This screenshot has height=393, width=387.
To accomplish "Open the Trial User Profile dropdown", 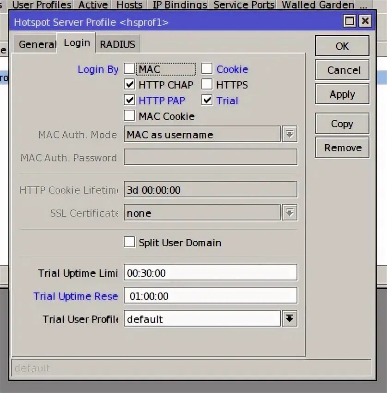I will pyautogui.click(x=289, y=318).
